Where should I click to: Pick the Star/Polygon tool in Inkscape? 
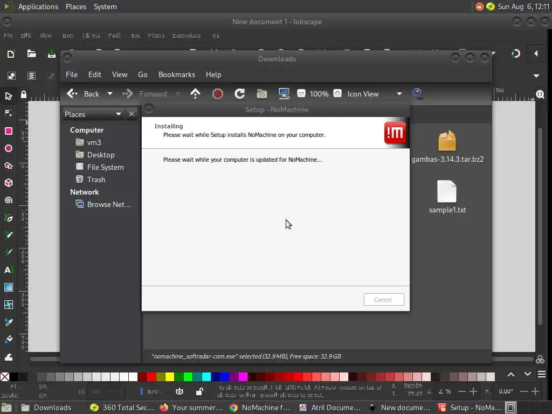click(x=9, y=165)
